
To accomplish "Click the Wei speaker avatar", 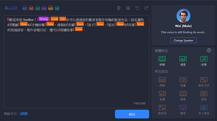I will point(183,16).
